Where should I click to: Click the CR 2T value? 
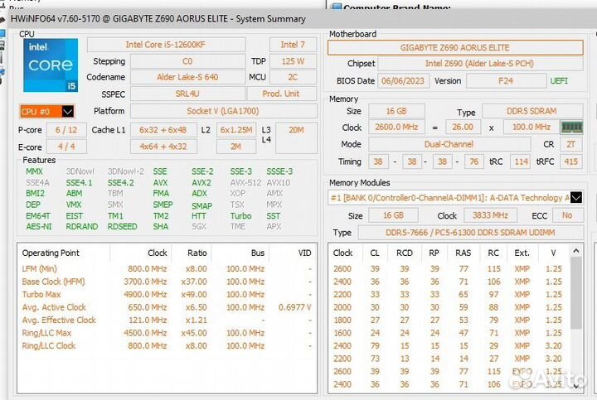570,144
